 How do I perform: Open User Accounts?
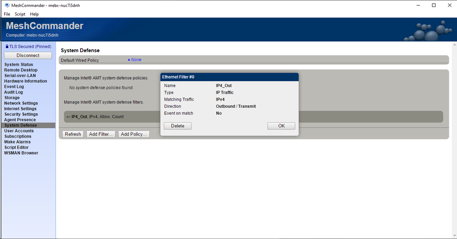19,131
